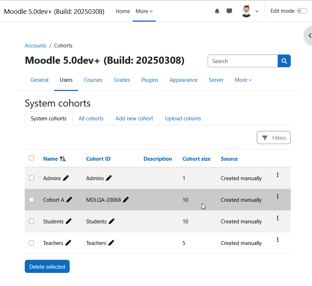This screenshot has width=312, height=286.
Task: Sort table by Description column
Action: 158,159
